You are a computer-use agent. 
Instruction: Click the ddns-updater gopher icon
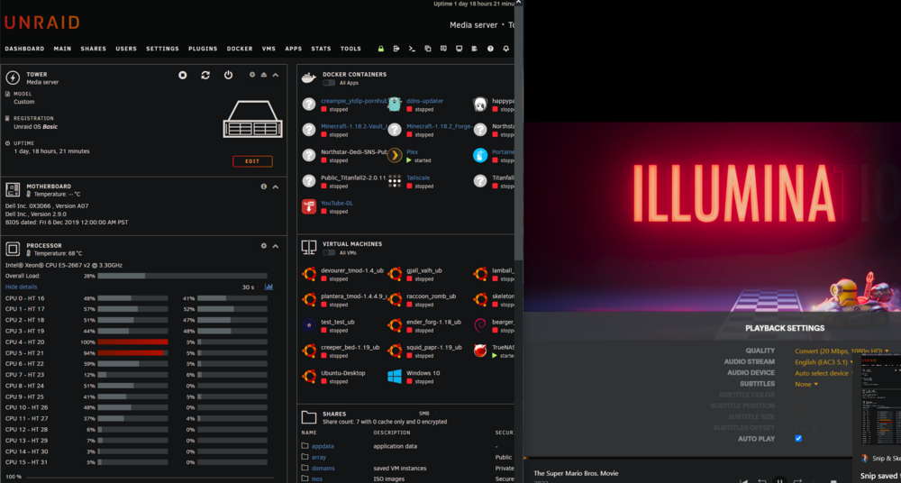tap(395, 104)
